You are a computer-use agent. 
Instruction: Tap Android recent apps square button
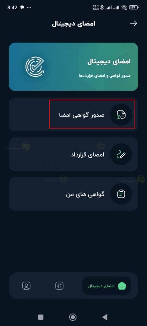point(40,317)
